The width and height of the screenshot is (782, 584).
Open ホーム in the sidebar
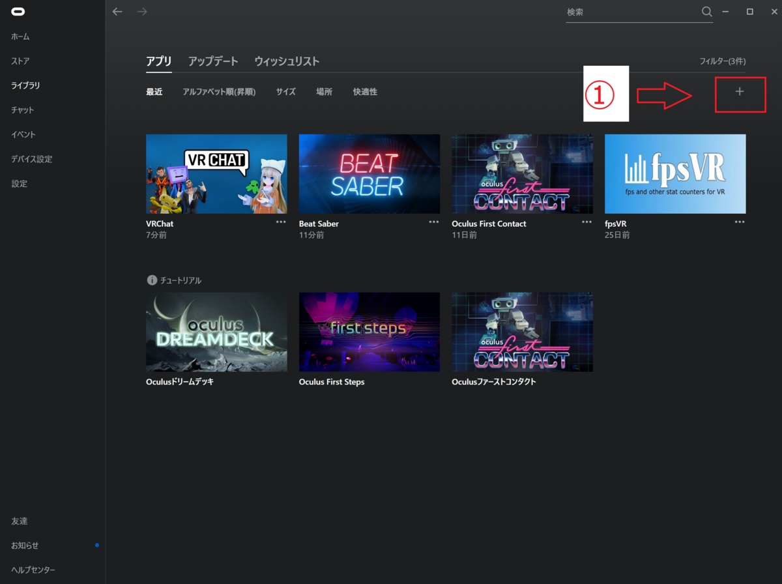click(20, 36)
